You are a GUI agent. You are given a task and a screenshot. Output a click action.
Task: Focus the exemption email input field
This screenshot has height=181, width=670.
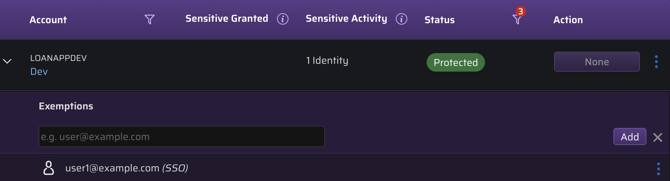tap(182, 136)
